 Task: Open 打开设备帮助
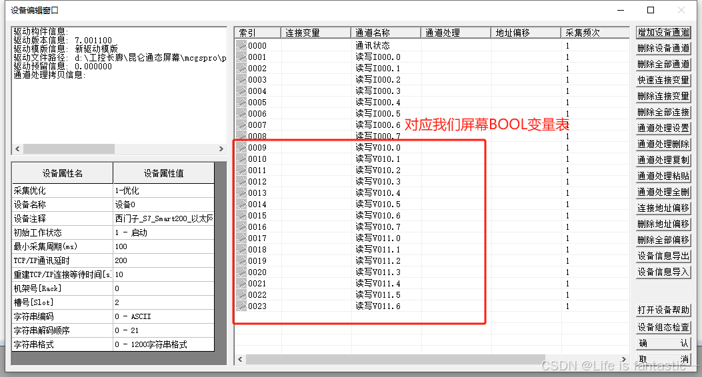[663, 310]
